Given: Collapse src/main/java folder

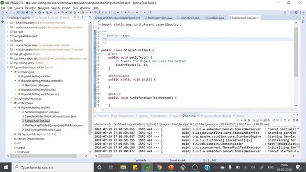Looking at the screenshot, I should tap(11, 72).
